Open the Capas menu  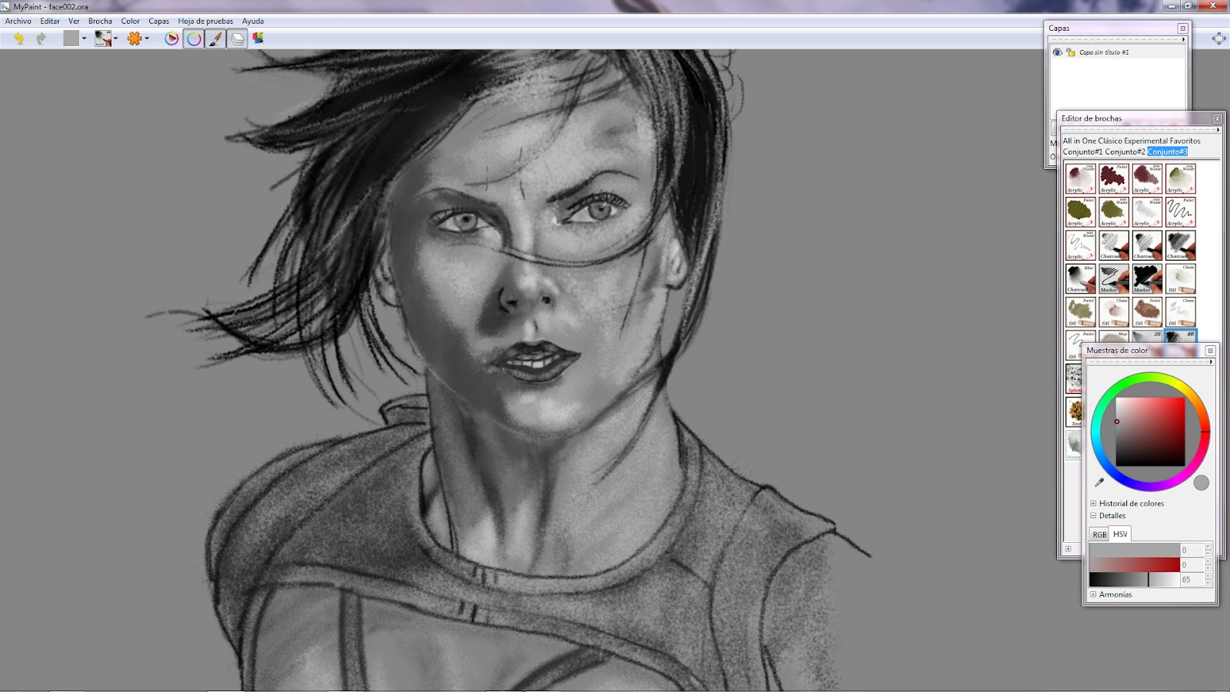point(159,21)
